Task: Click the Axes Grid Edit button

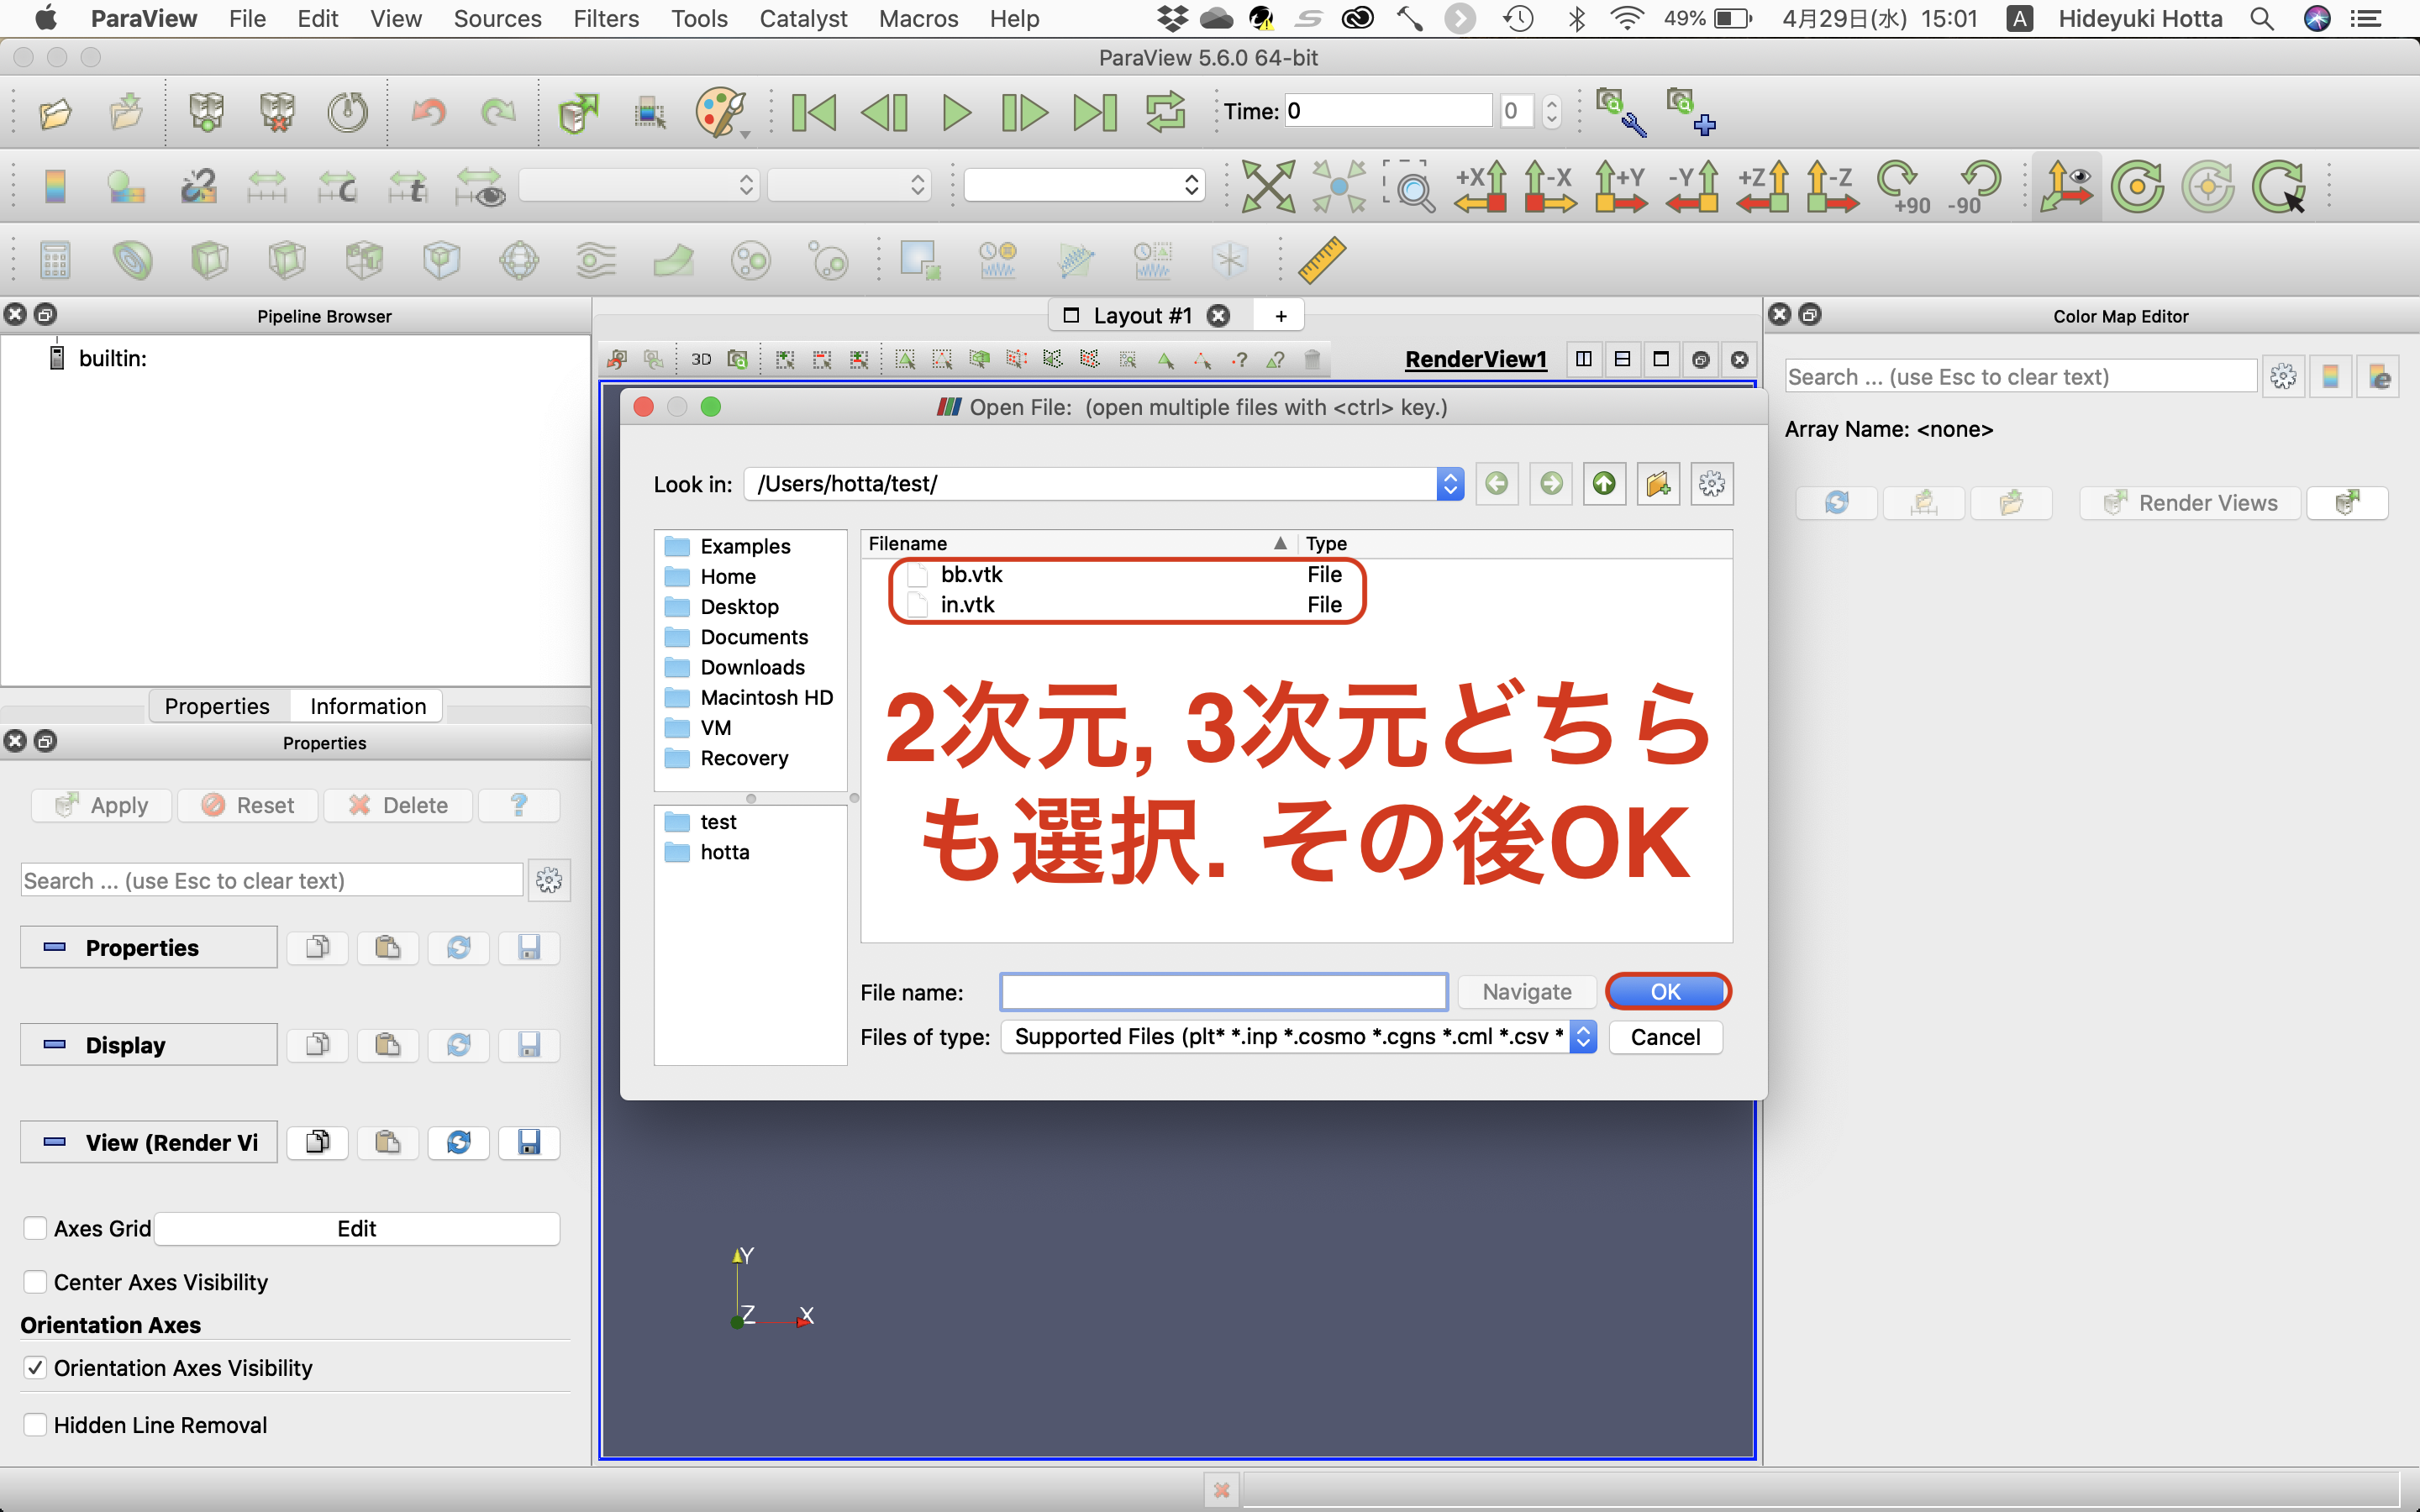Action: (x=357, y=1228)
